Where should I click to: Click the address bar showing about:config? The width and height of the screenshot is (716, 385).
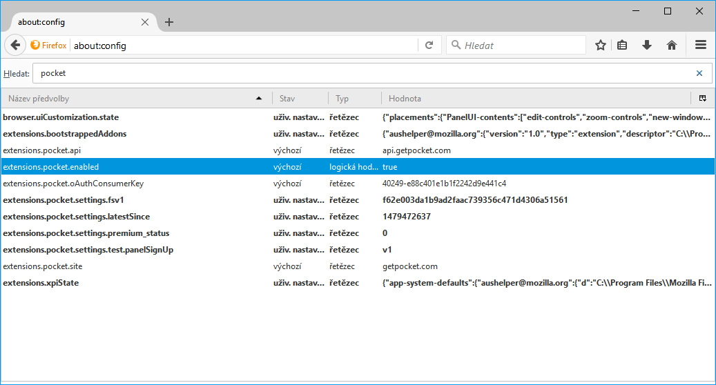tap(244, 45)
